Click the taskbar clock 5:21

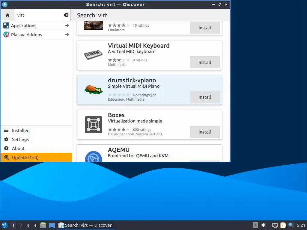tap(301, 225)
